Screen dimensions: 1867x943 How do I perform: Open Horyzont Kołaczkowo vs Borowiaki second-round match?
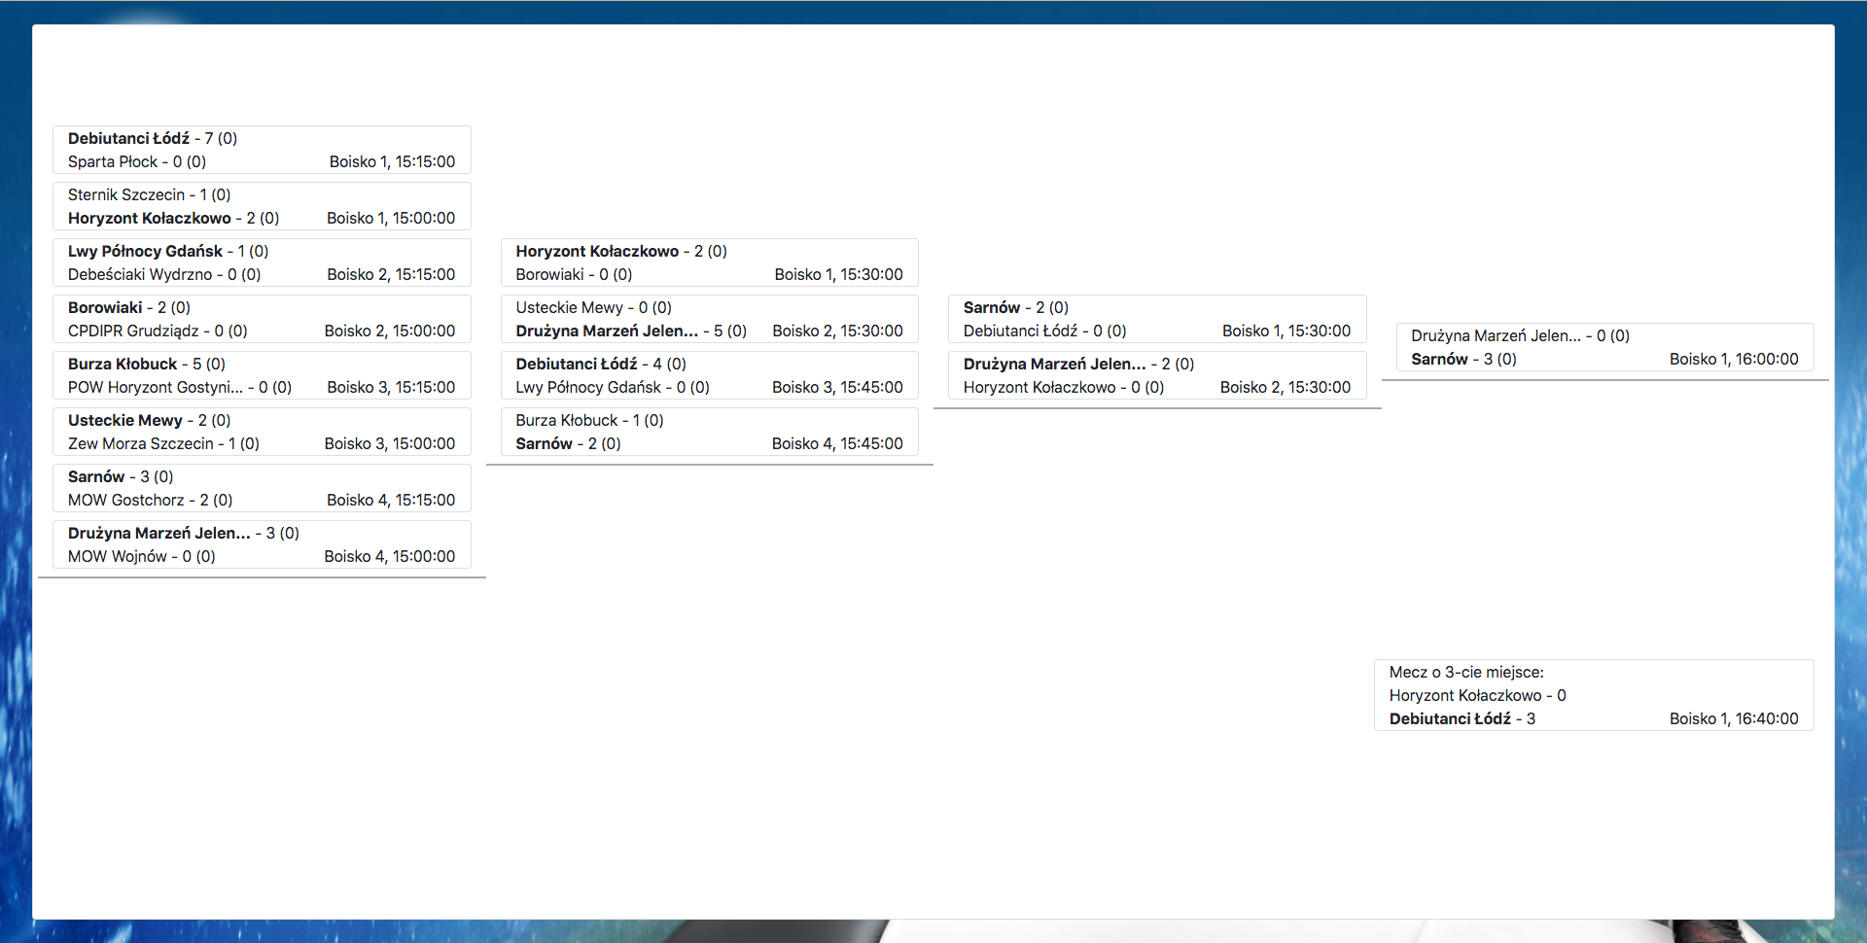(x=709, y=262)
